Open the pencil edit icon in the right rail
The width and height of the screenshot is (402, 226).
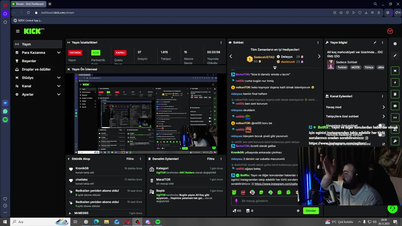(395, 56)
